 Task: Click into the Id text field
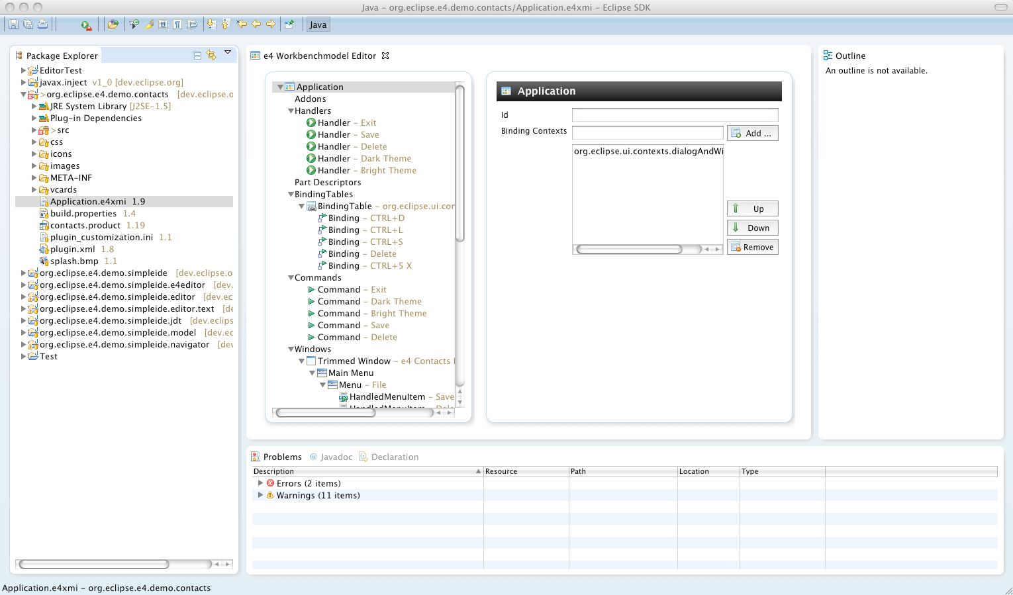pos(675,114)
